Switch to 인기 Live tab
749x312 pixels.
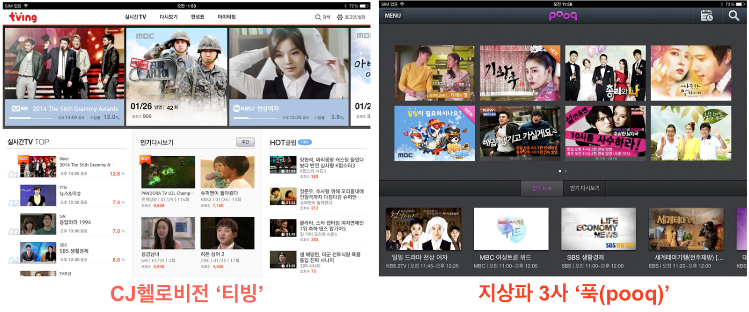pyautogui.click(x=542, y=188)
